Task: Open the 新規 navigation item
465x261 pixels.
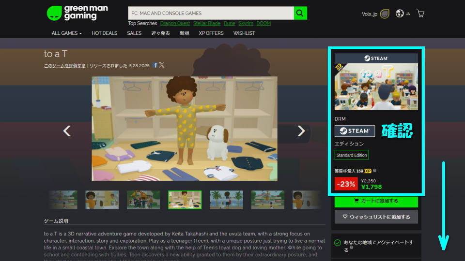Action: point(184,33)
